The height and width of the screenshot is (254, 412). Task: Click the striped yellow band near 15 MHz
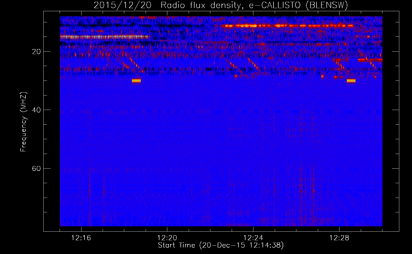pyautogui.click(x=104, y=37)
